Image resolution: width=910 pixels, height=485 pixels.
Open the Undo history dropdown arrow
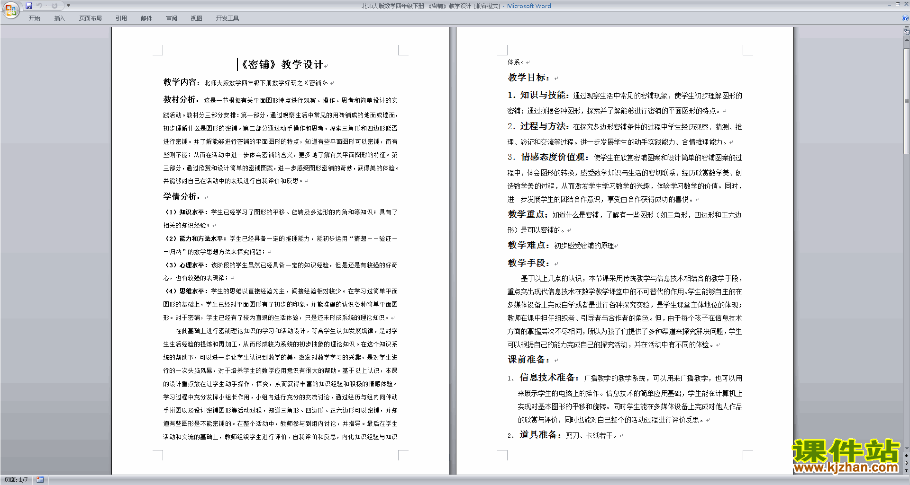pyautogui.click(x=46, y=6)
